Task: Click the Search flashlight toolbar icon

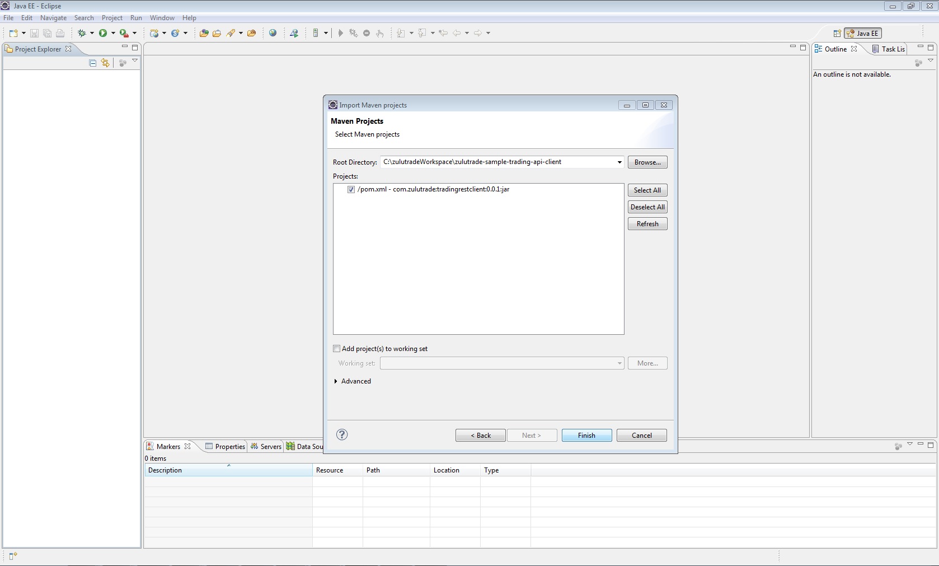Action: pyautogui.click(x=231, y=33)
